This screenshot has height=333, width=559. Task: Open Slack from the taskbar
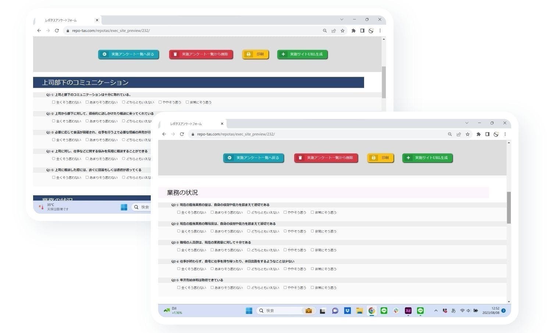[396, 311]
